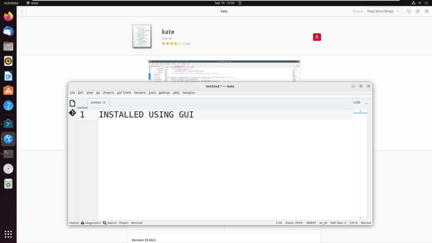Screen dimensions: 432x243
Task: Change UTF-8 encoding in status bar
Action: tap(353, 223)
